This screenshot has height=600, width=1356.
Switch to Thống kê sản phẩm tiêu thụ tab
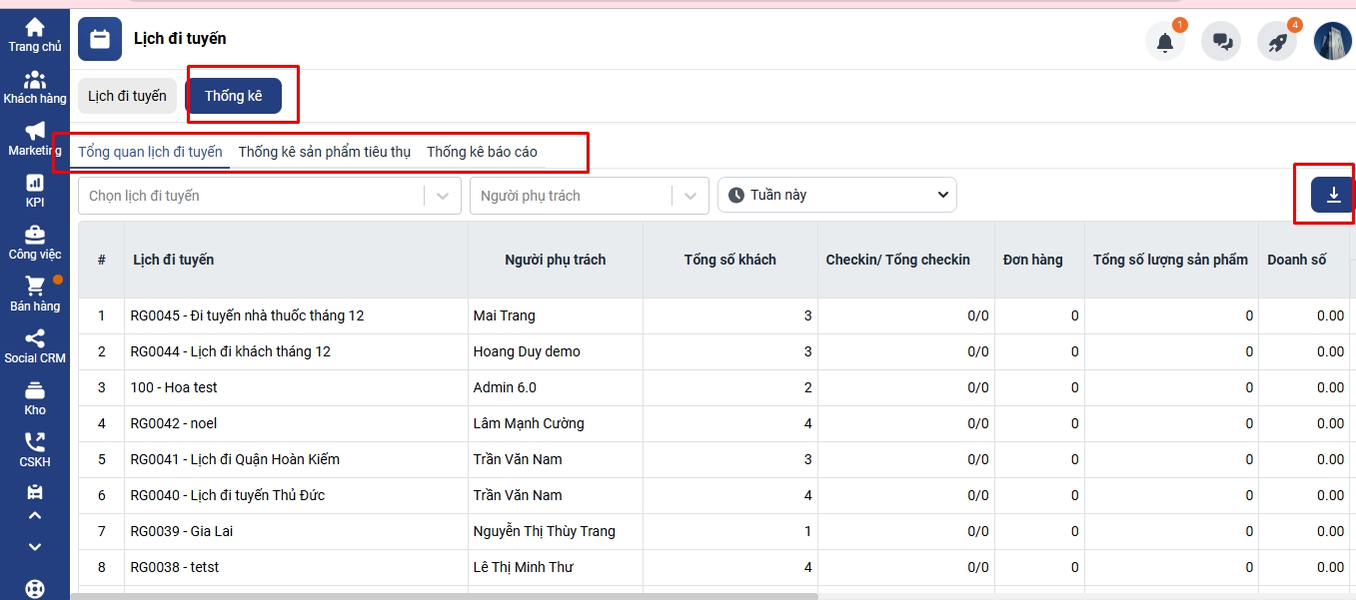tap(325, 152)
